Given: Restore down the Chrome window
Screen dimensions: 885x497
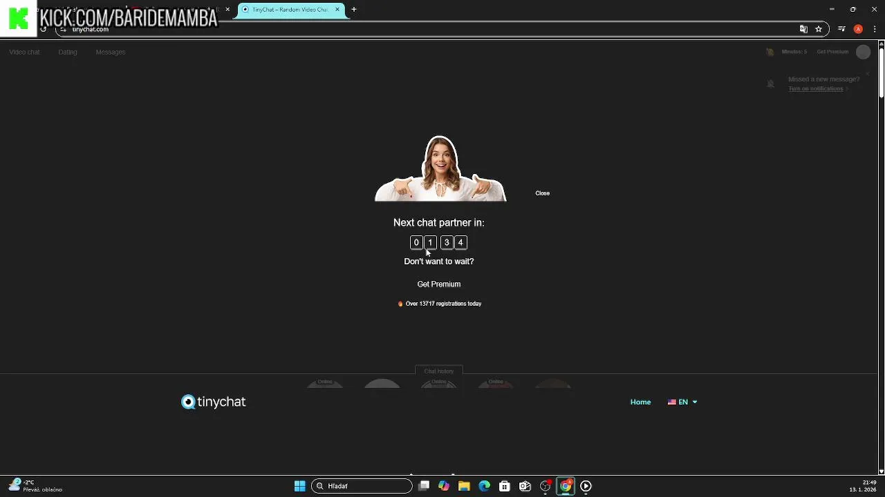Looking at the screenshot, I should coord(853,10).
